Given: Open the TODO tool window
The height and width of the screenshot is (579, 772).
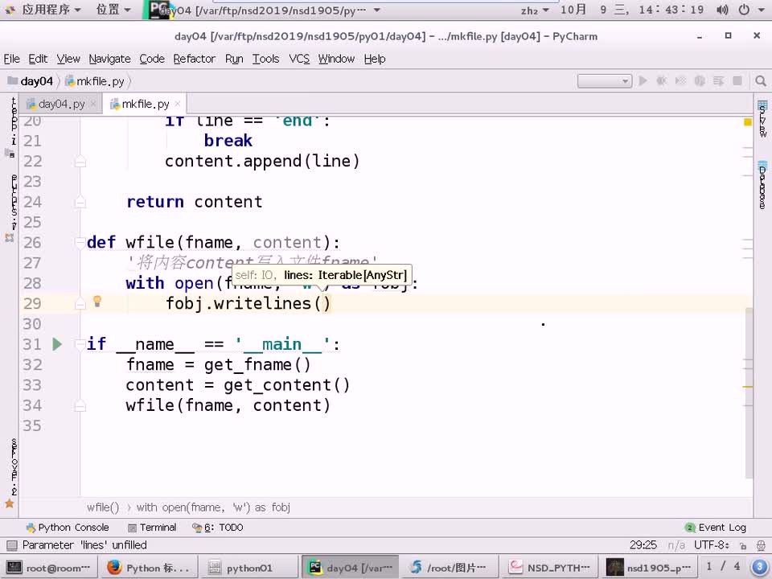Looking at the screenshot, I should [218, 528].
